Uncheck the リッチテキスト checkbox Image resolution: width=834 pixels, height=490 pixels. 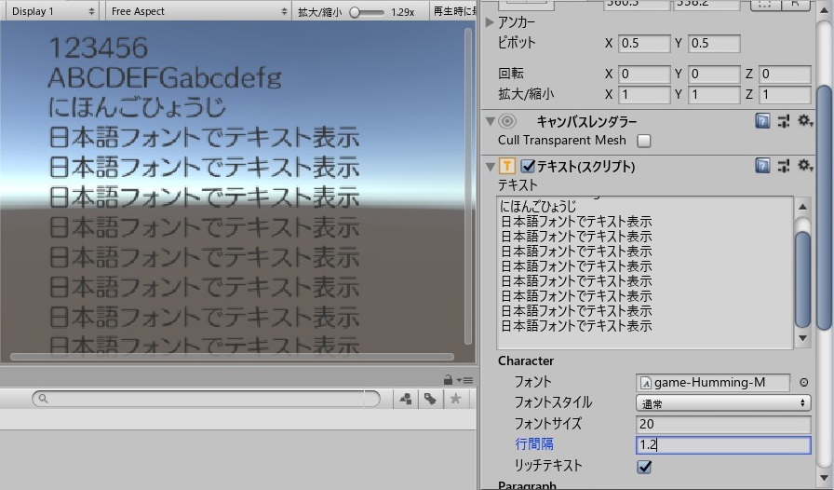(644, 467)
